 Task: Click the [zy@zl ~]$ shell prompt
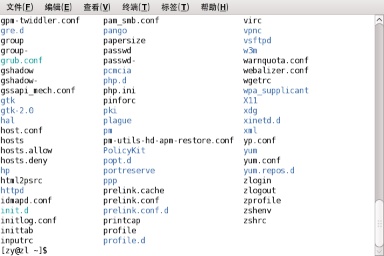tap(24, 251)
